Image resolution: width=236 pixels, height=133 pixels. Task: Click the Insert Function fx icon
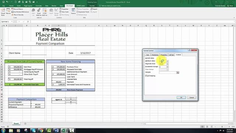coord(28,21)
